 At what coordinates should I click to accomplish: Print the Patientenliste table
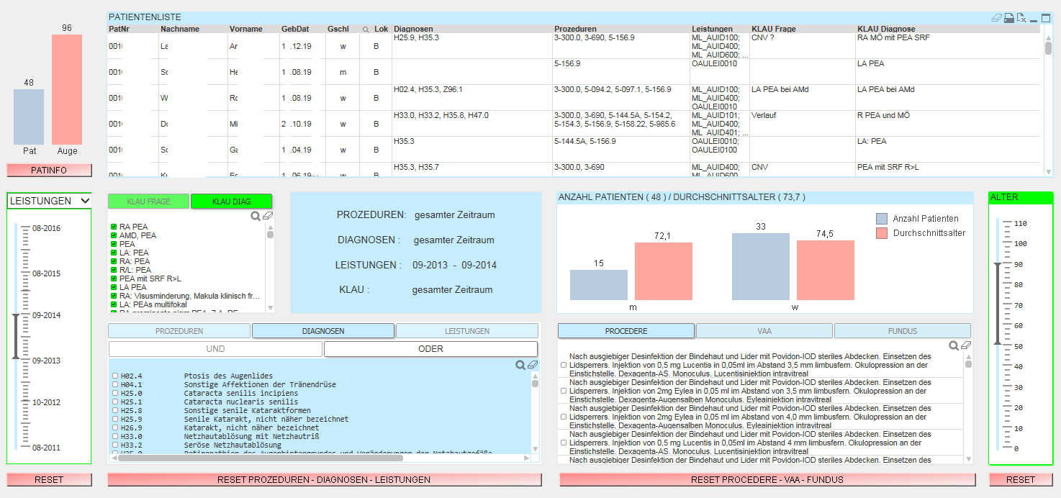pyautogui.click(x=1009, y=18)
